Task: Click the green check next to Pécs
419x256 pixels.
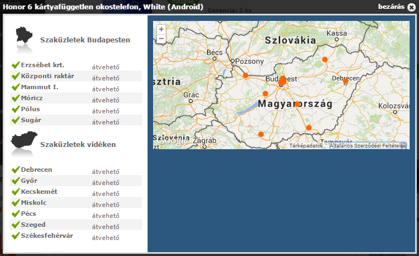Action: pyautogui.click(x=16, y=213)
